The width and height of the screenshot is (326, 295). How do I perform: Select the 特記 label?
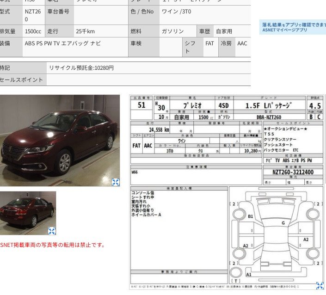pyautogui.click(x=5, y=68)
